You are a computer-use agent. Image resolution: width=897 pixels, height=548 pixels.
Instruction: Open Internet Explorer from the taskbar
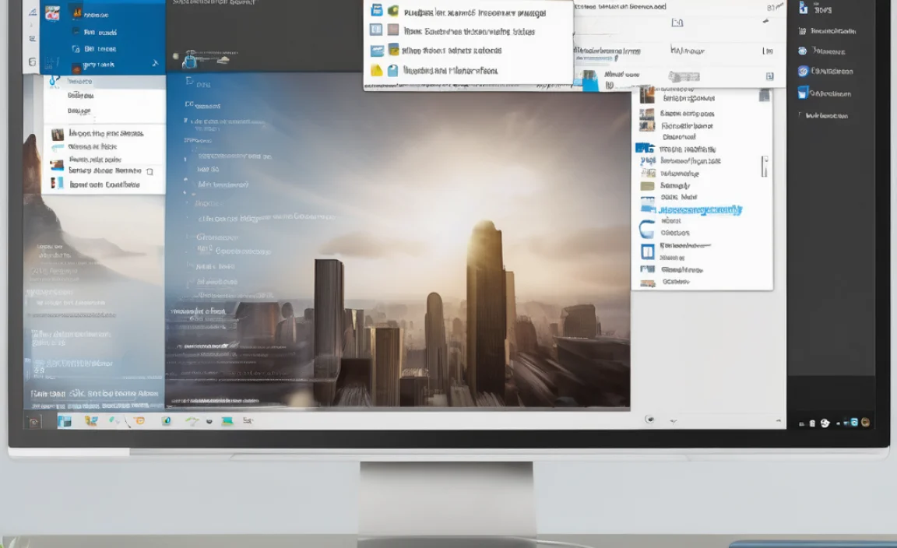pyautogui.click(x=139, y=421)
